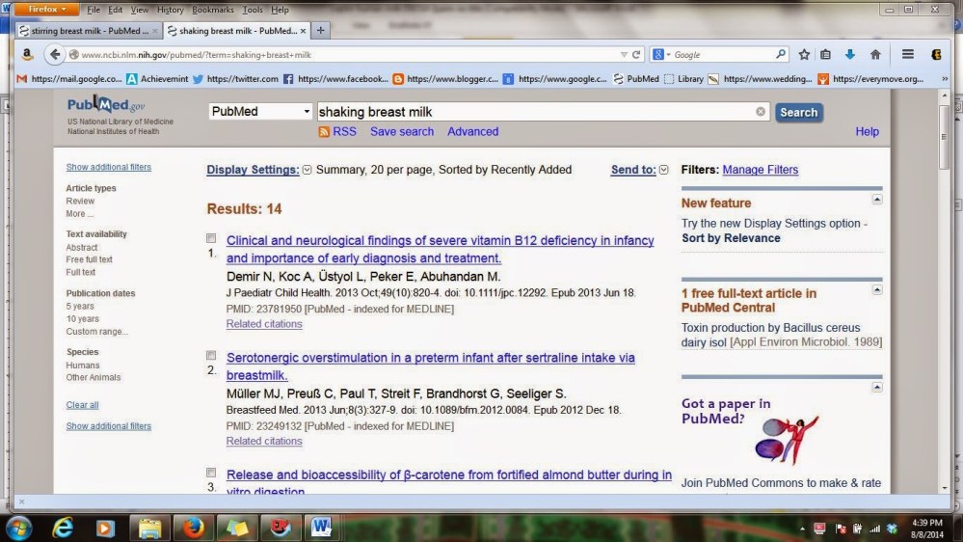The width and height of the screenshot is (963, 542).
Task: Open the PubMed database dropdown
Action: coord(260,112)
